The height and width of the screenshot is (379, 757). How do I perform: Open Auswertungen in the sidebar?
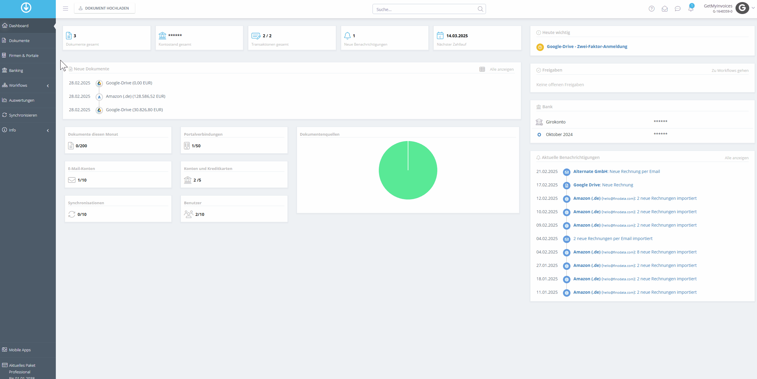28,100
